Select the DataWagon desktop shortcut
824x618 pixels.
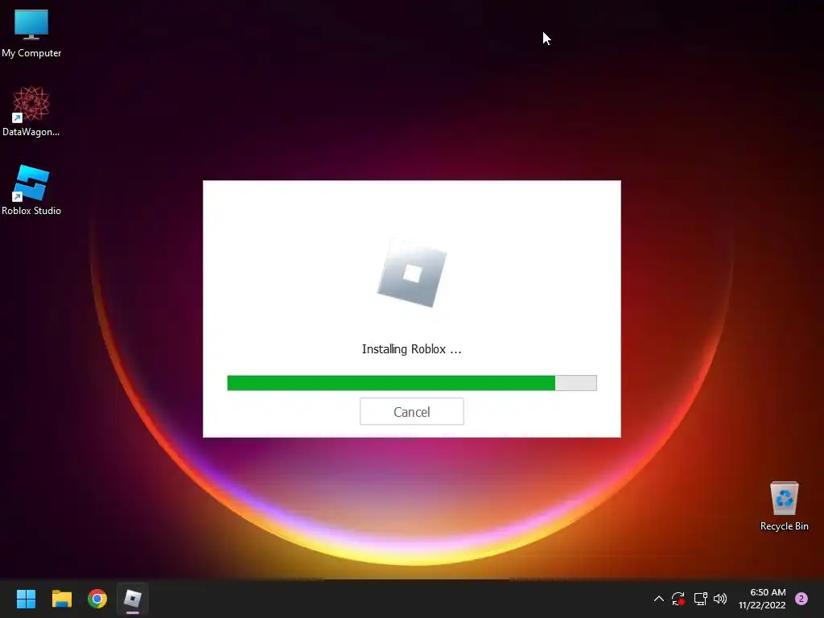(31, 111)
